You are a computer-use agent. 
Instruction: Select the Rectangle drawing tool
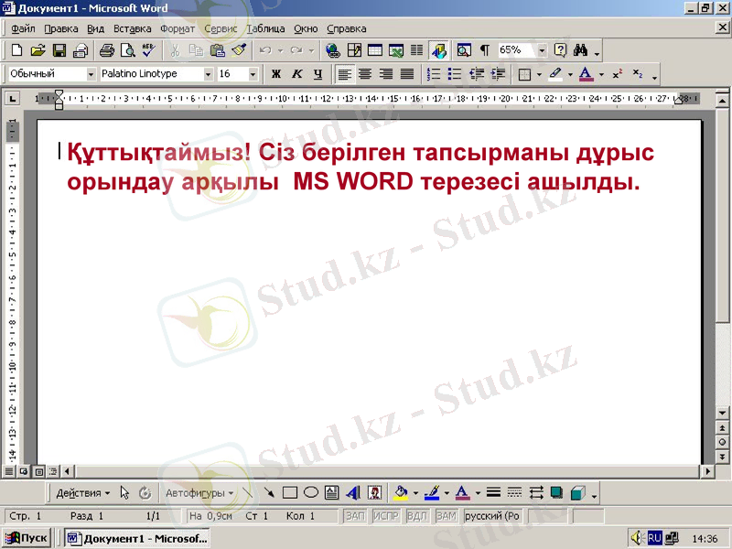coord(289,492)
